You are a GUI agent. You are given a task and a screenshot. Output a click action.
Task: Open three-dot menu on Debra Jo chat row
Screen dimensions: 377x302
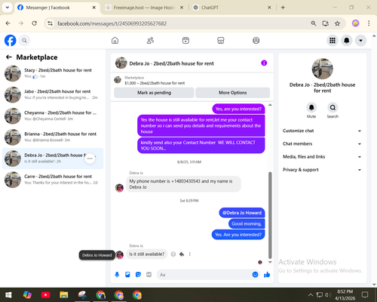coord(90,159)
